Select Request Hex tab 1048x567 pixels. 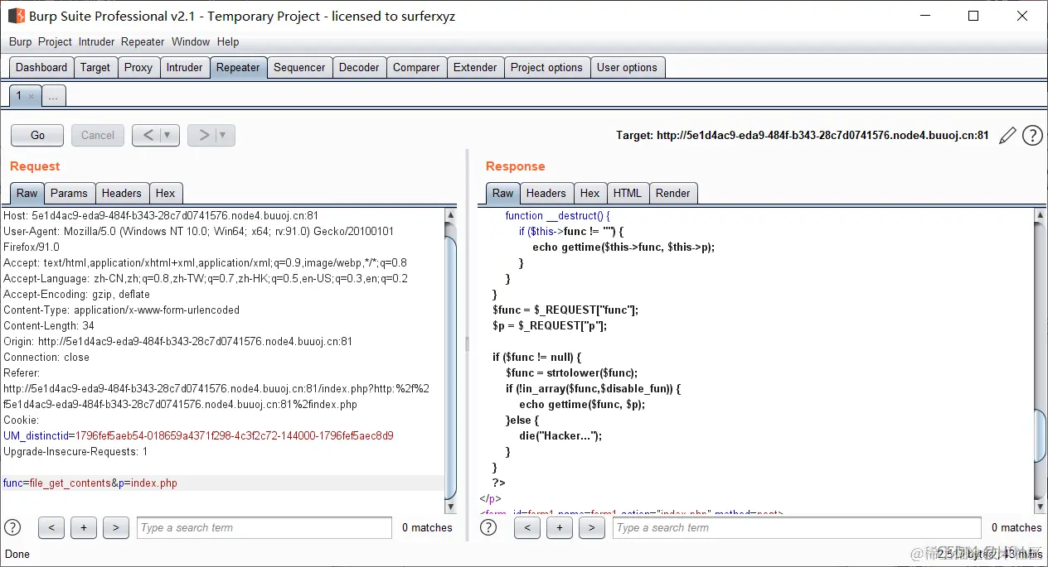(x=166, y=193)
